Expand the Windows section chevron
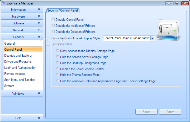The image size is (190, 122). 39,93
